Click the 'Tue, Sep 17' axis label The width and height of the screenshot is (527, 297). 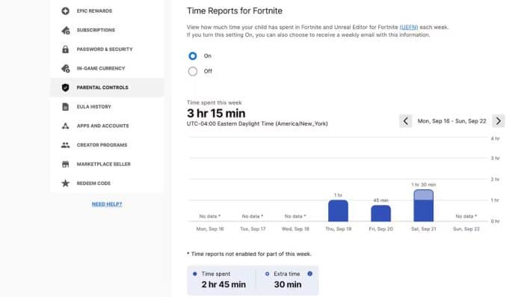(253, 229)
